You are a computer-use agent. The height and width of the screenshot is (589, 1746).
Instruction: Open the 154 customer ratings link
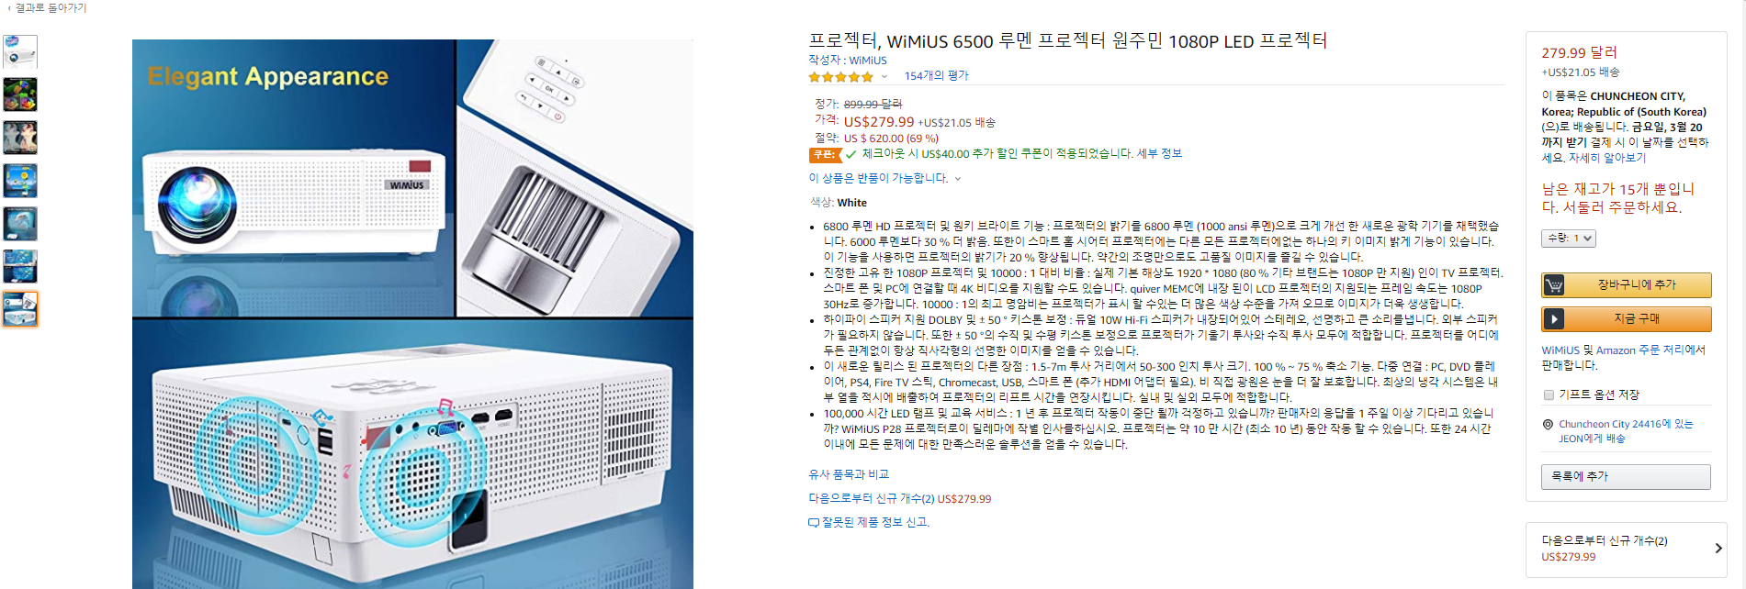tap(936, 76)
